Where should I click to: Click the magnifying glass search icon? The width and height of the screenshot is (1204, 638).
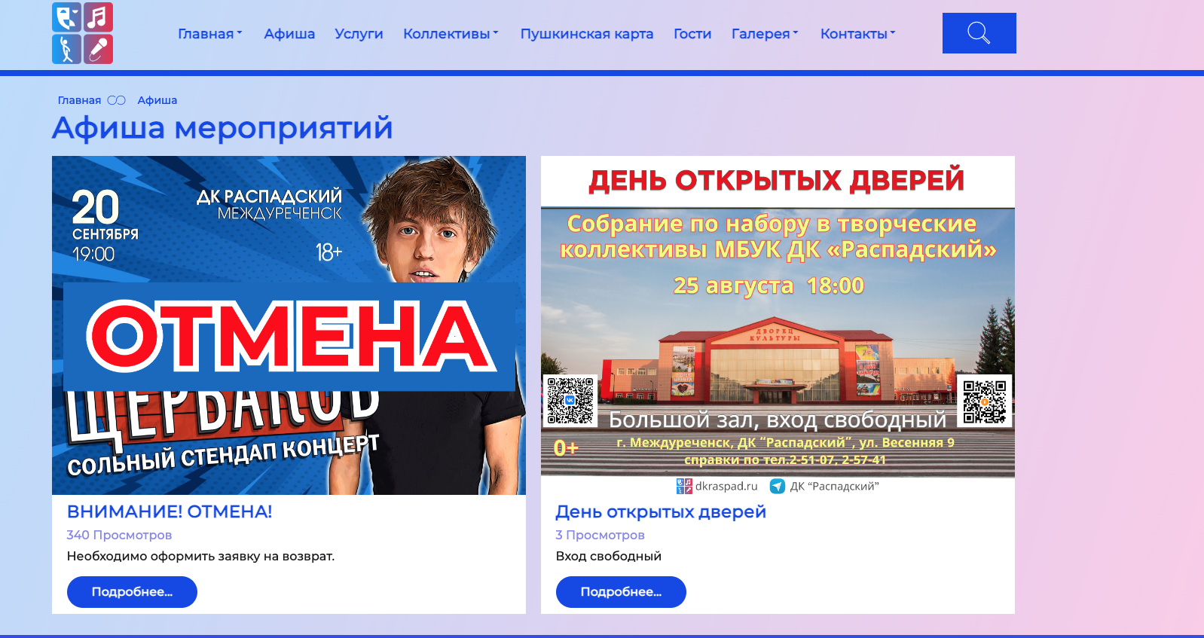pyautogui.click(x=979, y=33)
